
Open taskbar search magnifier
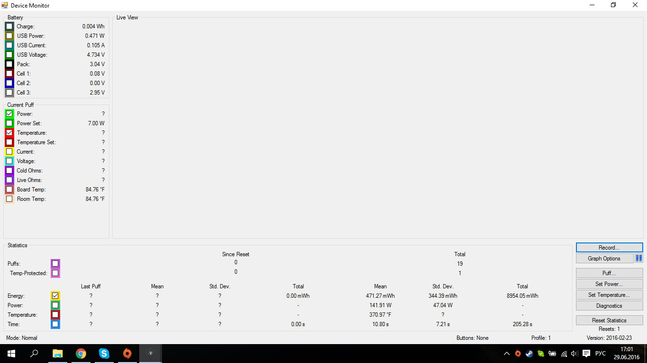(35, 354)
